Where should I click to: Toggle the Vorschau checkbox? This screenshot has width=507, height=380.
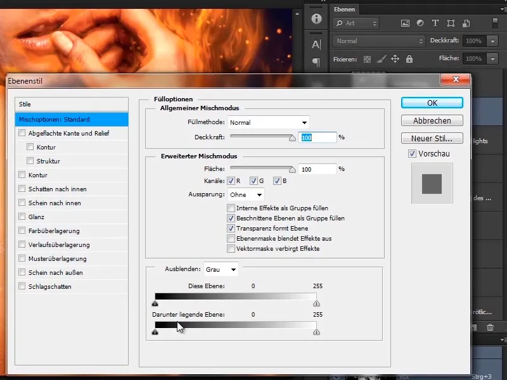coord(412,153)
